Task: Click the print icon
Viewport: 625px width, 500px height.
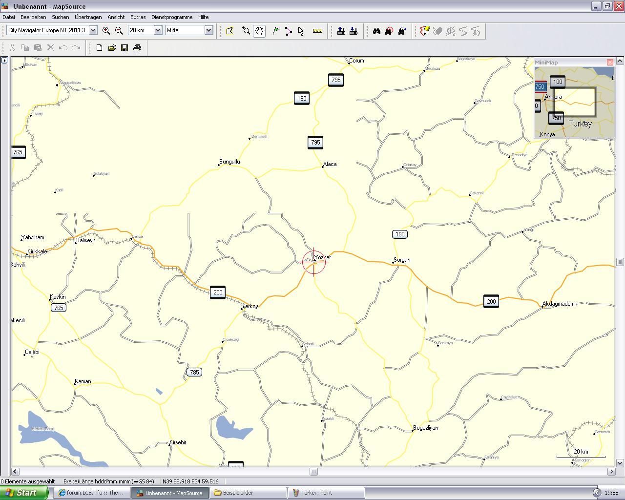Action: [137, 48]
